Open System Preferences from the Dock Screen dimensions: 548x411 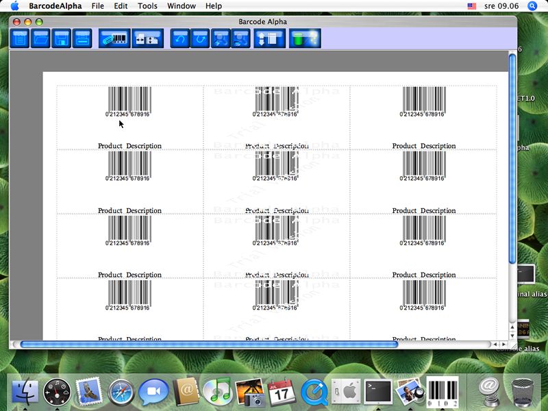(346, 392)
